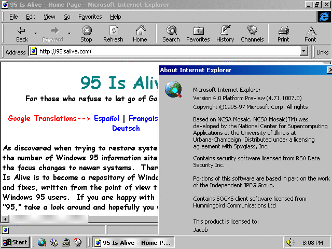This screenshot has width=332, height=249.
Task: Click the Copyright ©1995-97 Microsoft Corp. line
Action: coord(250,107)
